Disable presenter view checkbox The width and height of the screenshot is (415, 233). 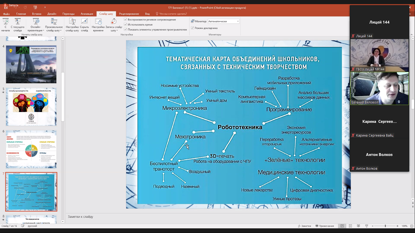point(192,28)
